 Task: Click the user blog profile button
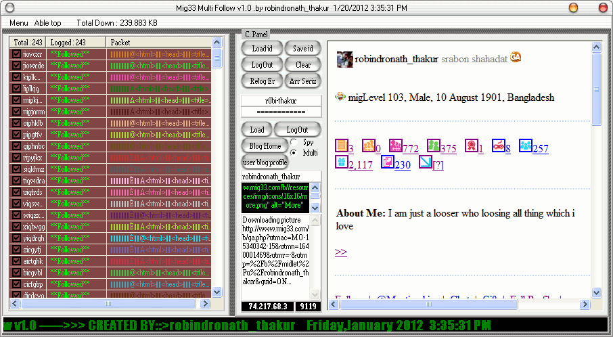coord(265,162)
